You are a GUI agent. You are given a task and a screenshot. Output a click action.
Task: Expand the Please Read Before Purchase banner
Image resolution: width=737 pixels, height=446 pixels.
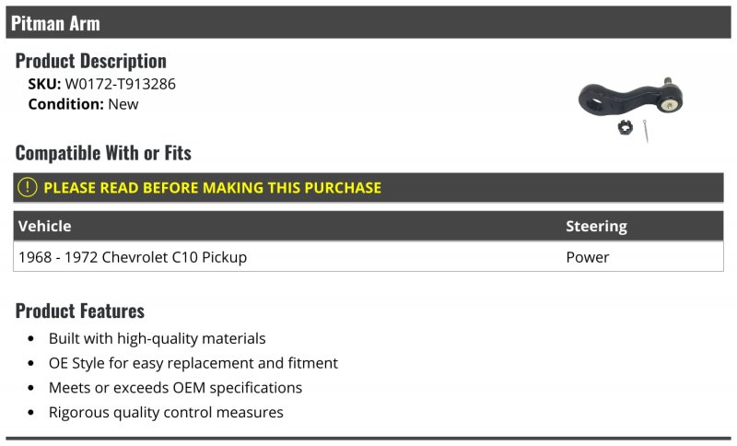pos(212,187)
